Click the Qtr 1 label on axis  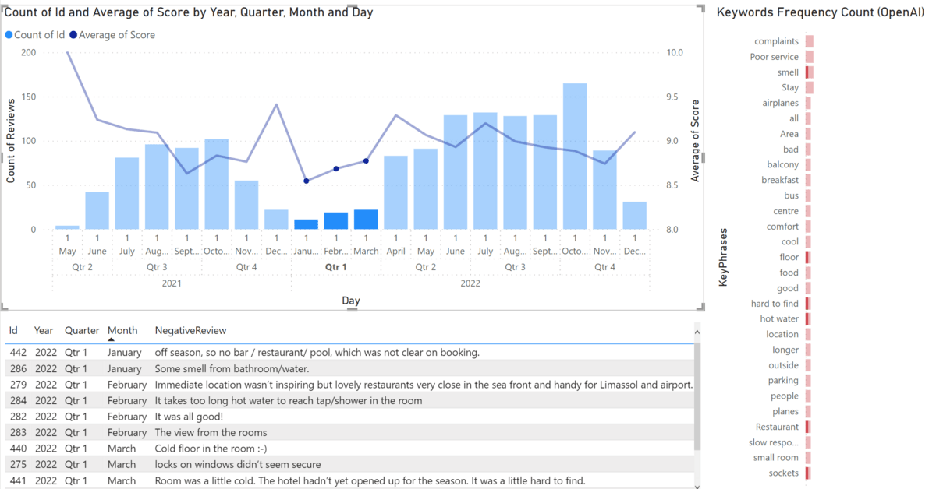click(x=335, y=266)
